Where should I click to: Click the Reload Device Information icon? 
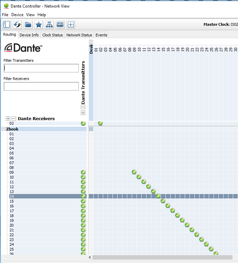(17, 25)
